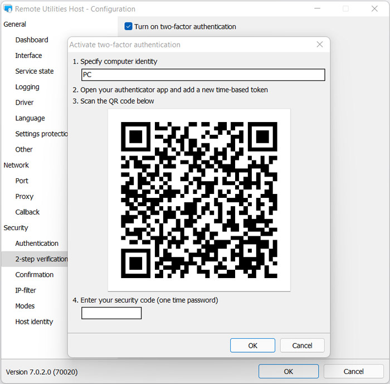Close the Activate two-factor authentication dialog
Viewport: 390px width, 384px height.
click(x=320, y=45)
